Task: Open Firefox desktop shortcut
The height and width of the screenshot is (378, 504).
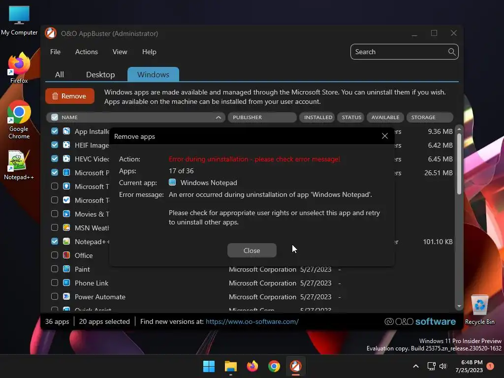Action: tap(19, 68)
